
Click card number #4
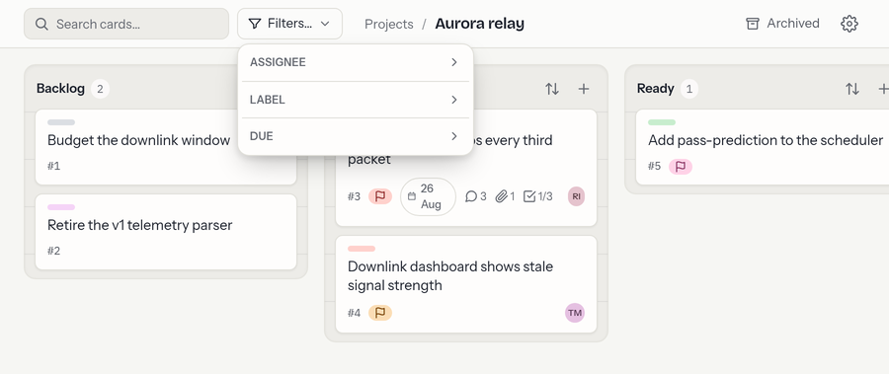pos(354,313)
